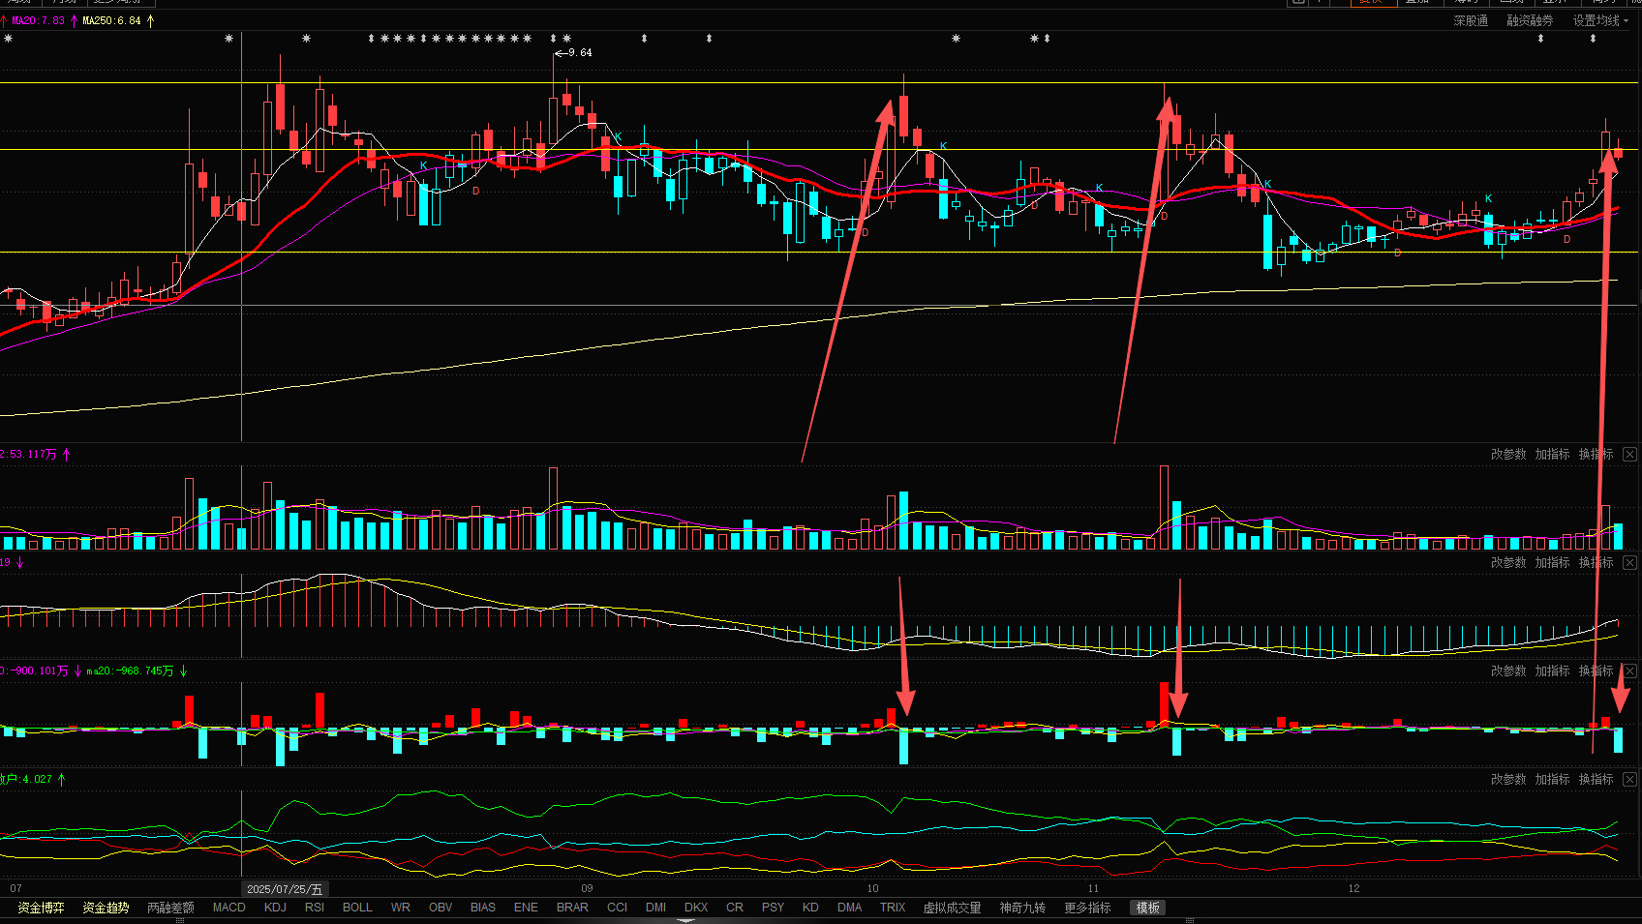Click 换指标 in the volume panel
1642x924 pixels.
click(x=1596, y=454)
